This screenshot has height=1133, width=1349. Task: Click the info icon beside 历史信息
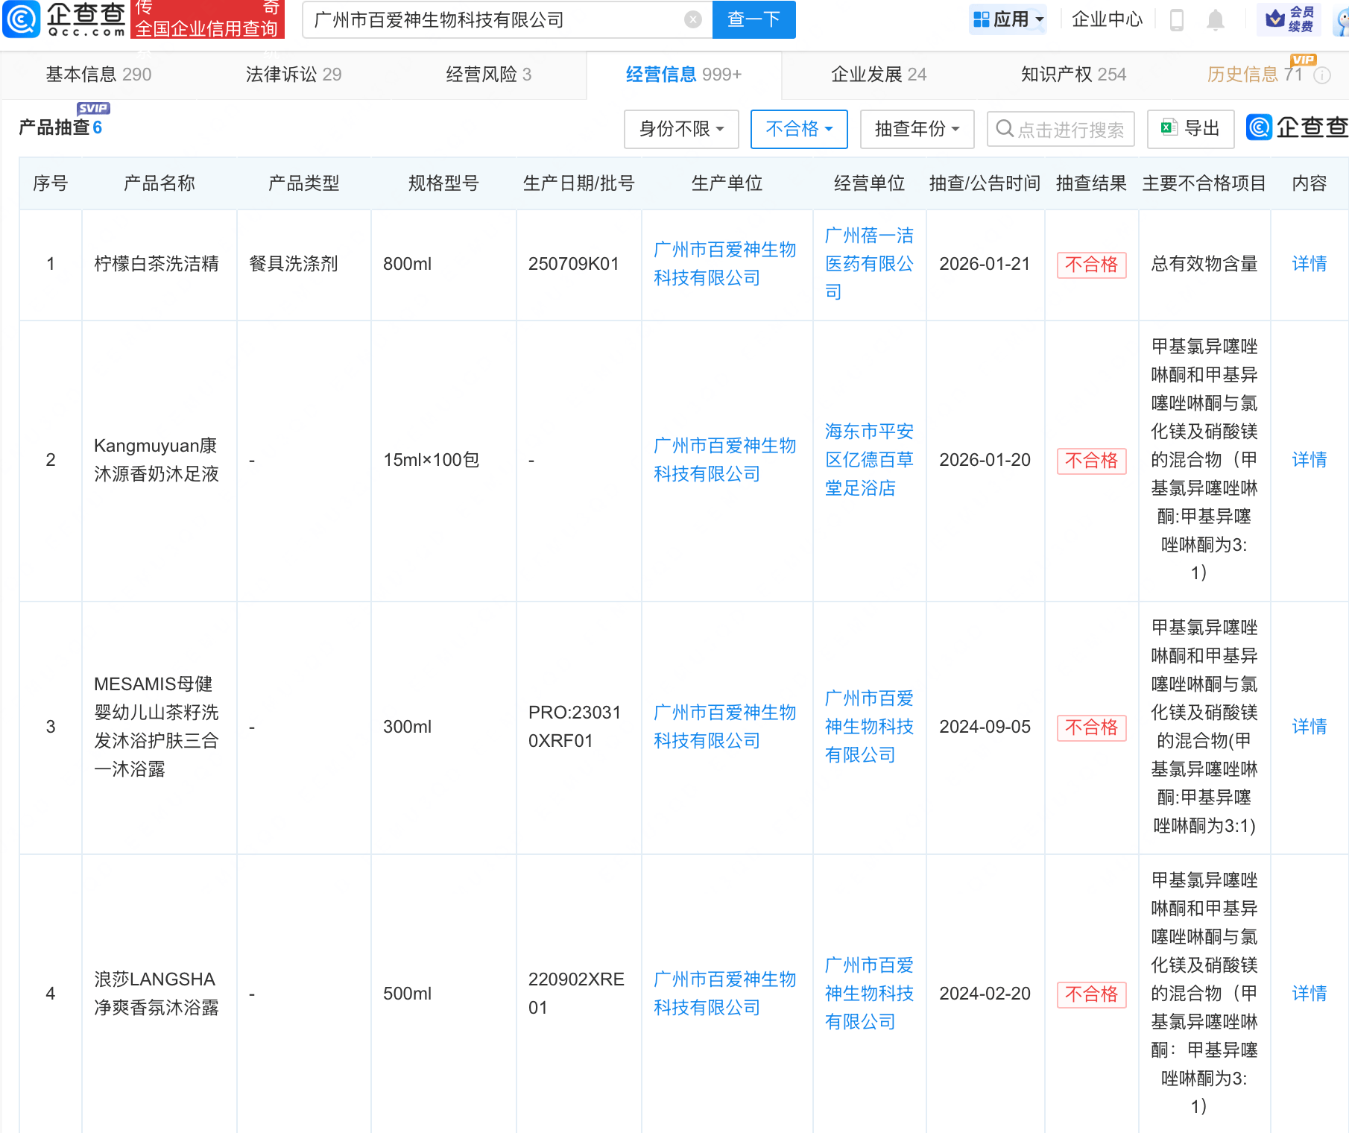coord(1322,75)
